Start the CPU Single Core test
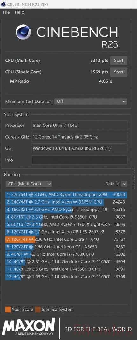137x340 pixels. 119,72
